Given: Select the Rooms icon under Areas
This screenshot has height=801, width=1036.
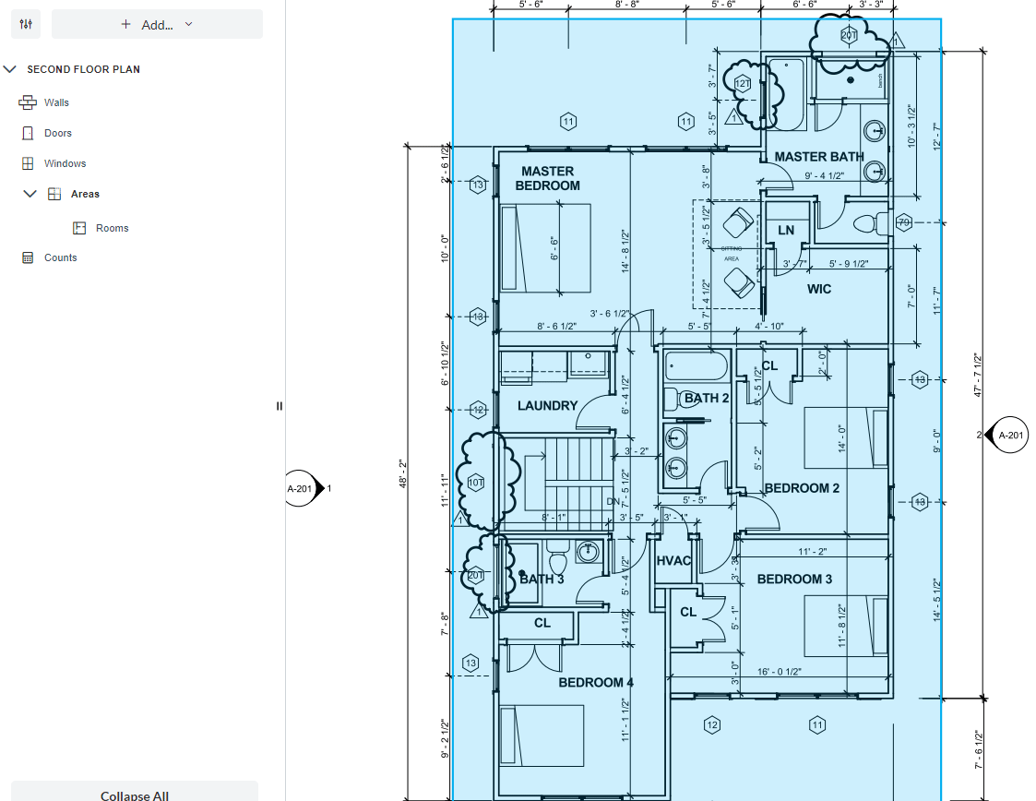Looking at the screenshot, I should 79,228.
